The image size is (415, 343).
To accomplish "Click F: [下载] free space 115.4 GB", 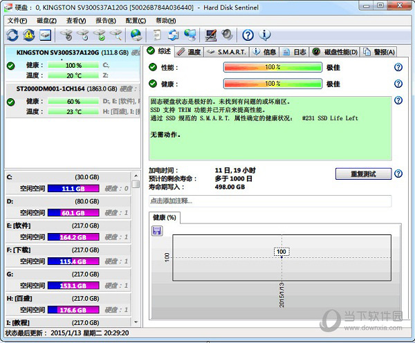I will [73, 261].
